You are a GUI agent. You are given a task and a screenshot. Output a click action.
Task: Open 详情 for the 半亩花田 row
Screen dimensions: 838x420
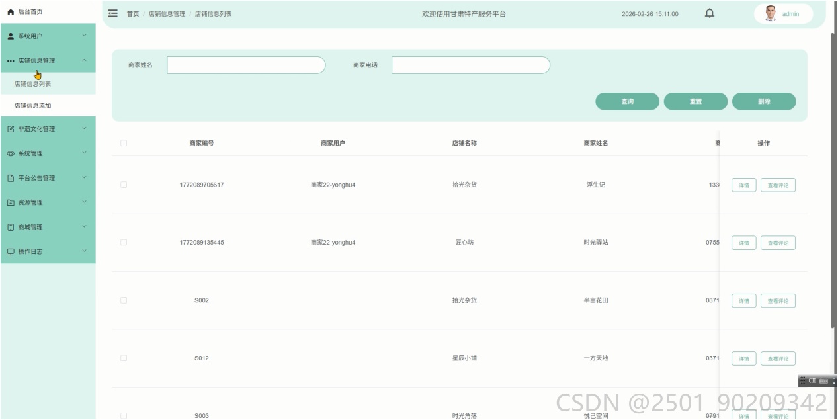pyautogui.click(x=744, y=301)
